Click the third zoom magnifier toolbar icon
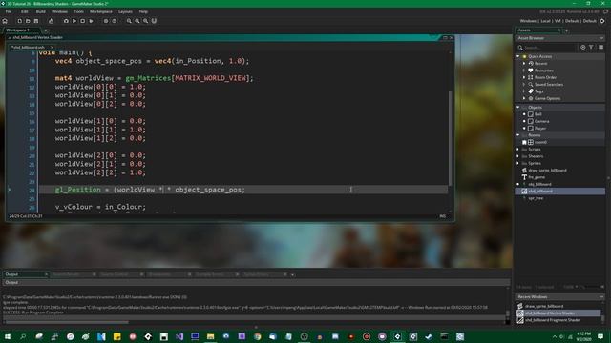The width and height of the screenshot is (611, 343). (x=146, y=21)
